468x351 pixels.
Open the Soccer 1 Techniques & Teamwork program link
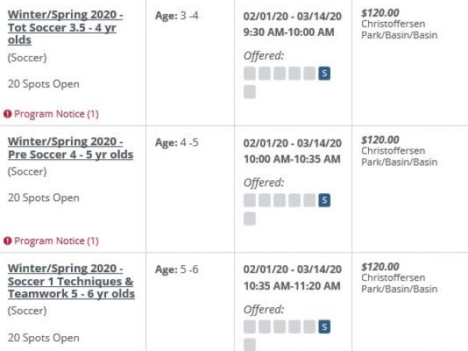point(71,281)
